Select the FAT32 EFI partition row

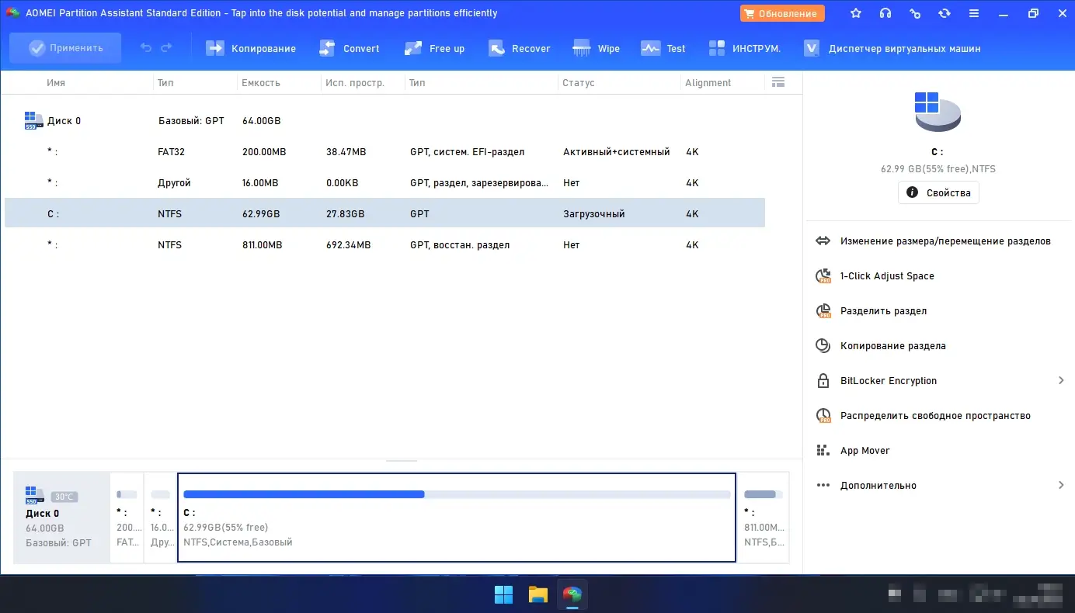click(384, 151)
